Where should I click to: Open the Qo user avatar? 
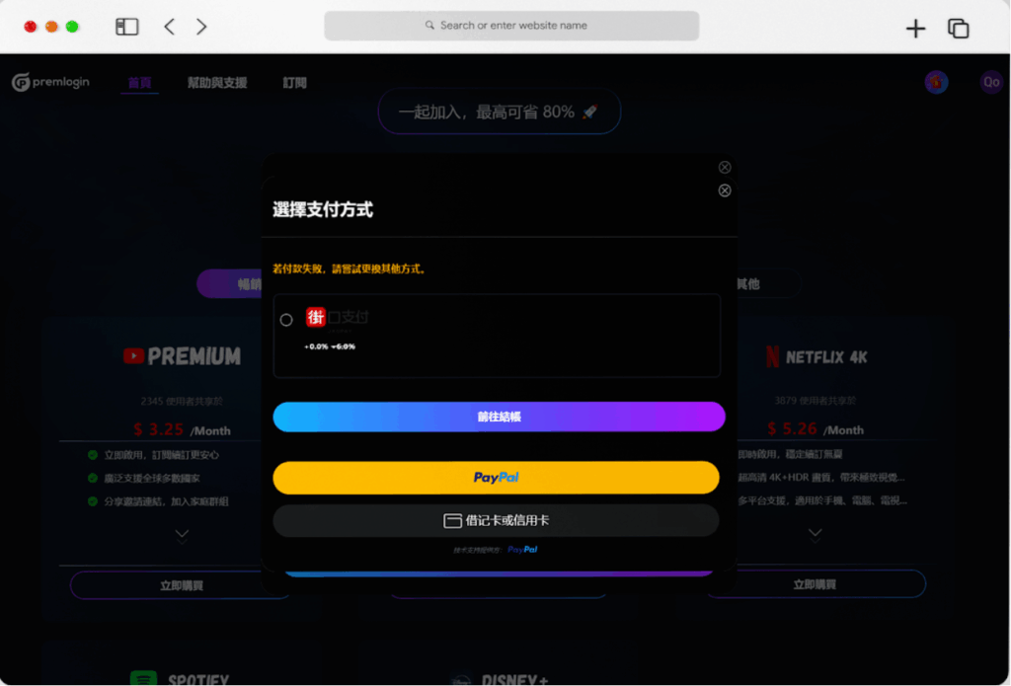[x=990, y=82]
